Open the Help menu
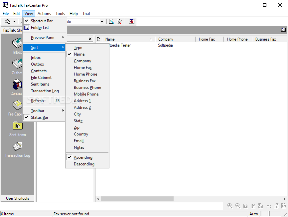Screen dimensions: 288x217 [73, 14]
